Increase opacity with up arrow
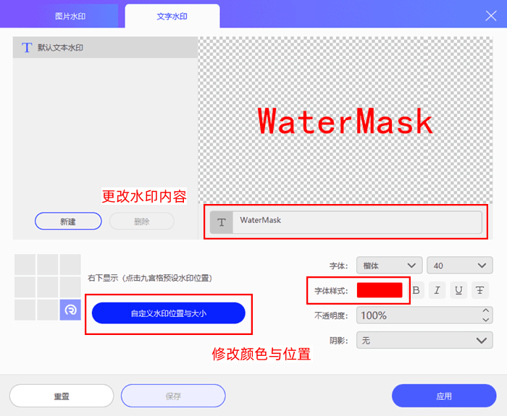 tap(485, 310)
